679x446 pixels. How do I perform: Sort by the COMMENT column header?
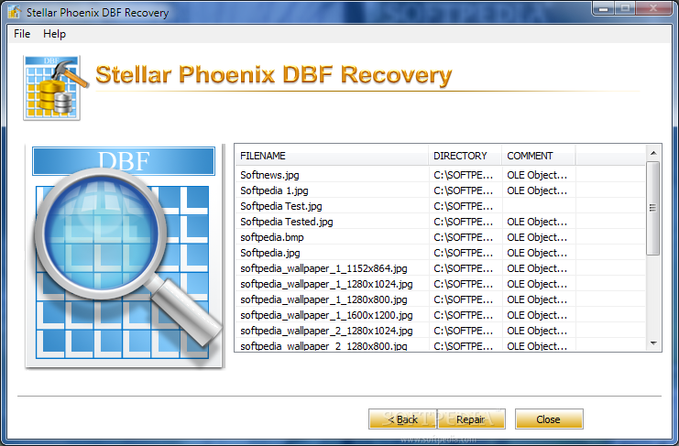point(539,156)
